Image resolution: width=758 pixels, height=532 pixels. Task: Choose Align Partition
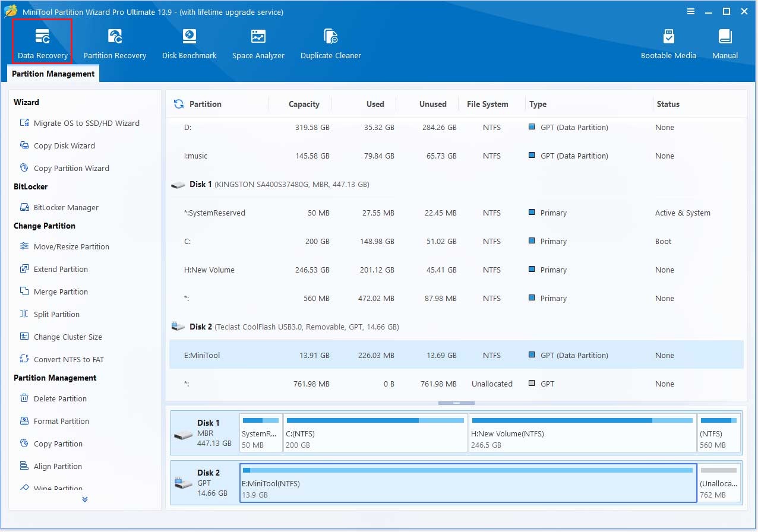point(50,466)
